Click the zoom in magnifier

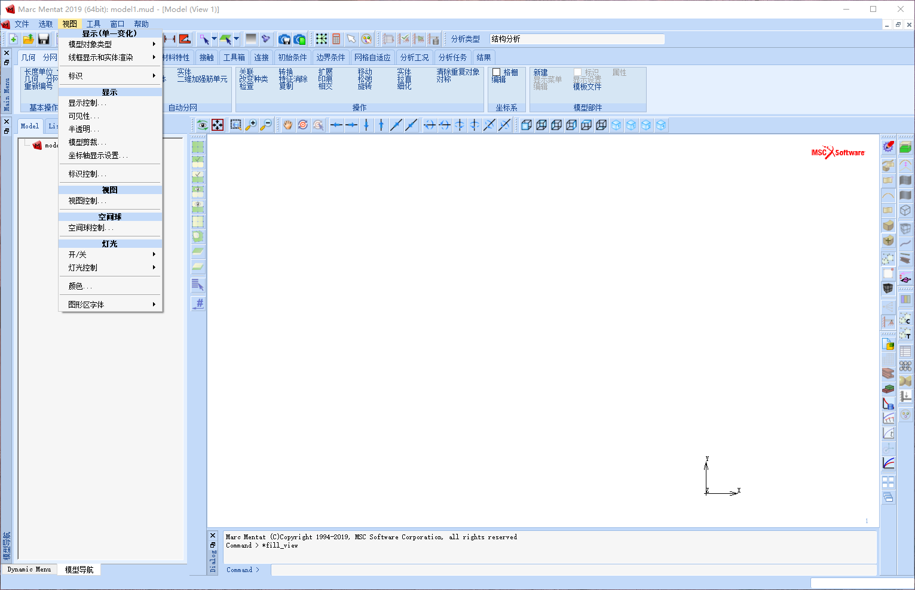[x=251, y=125]
